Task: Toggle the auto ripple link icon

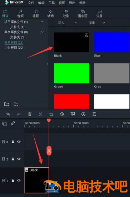Action: [13, 123]
